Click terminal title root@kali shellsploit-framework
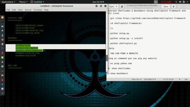 (57, 6)
